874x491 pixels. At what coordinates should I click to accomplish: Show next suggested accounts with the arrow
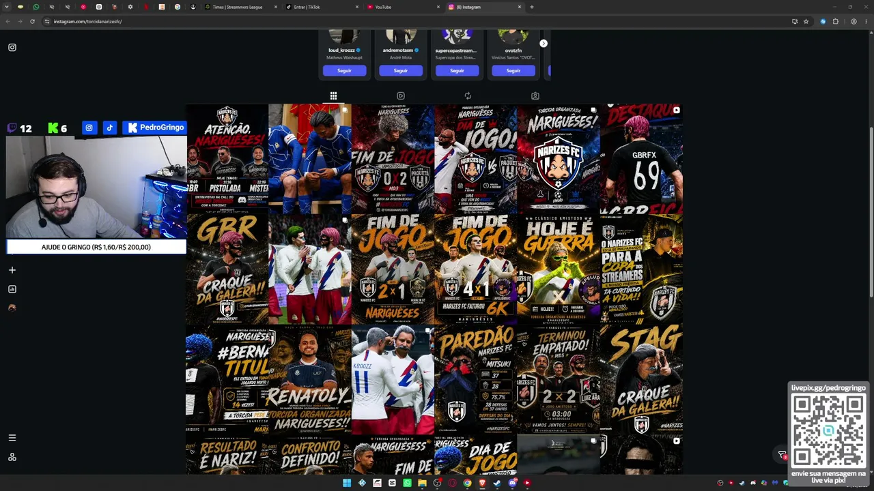coord(544,44)
